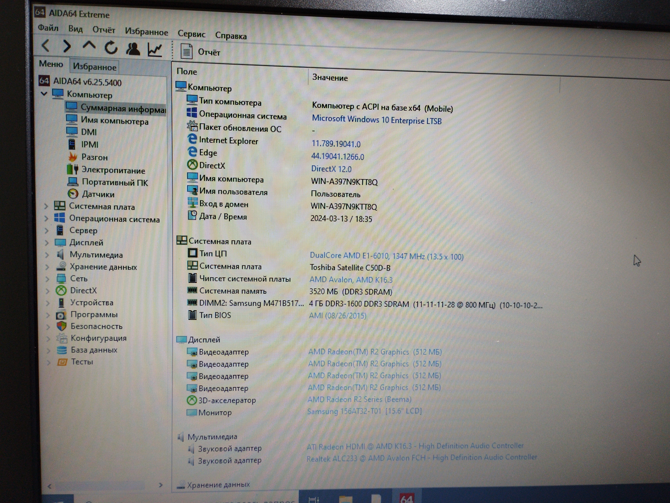Screen dimensions: 670x503
Task: Open the user manager person icon in toolbar
Action: click(133, 49)
